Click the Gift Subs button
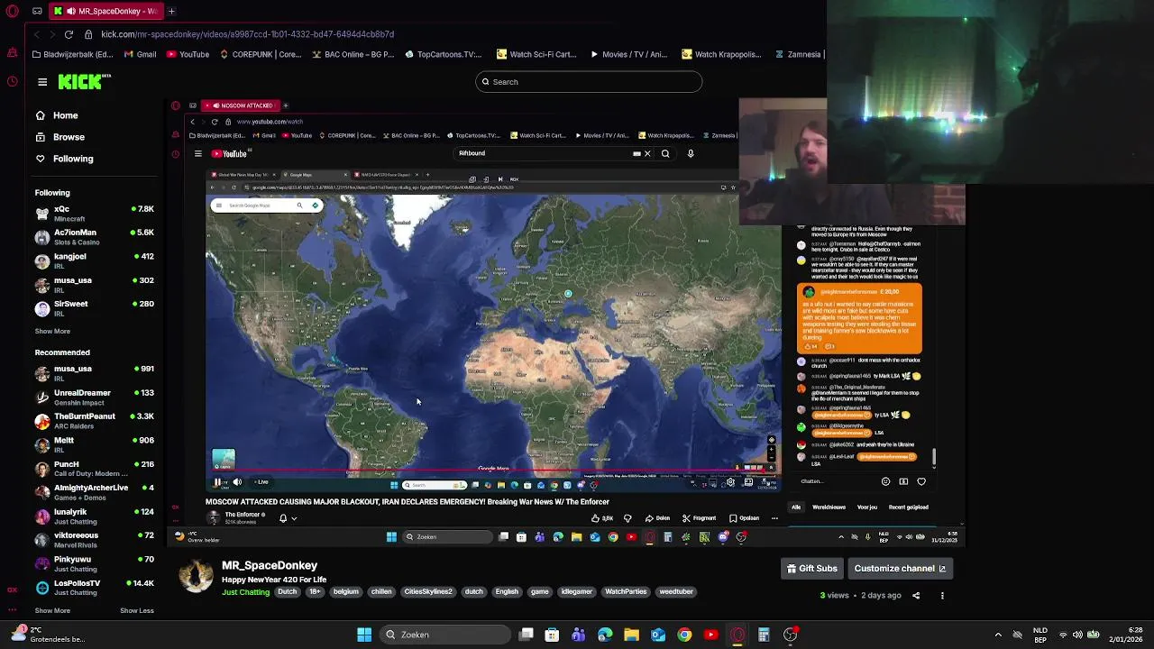1154x649 pixels. pyautogui.click(x=812, y=569)
